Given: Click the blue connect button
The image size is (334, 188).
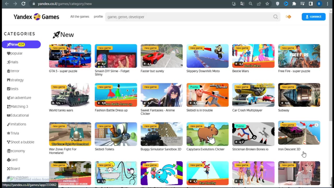Looking at the screenshot, I should coord(313,16).
